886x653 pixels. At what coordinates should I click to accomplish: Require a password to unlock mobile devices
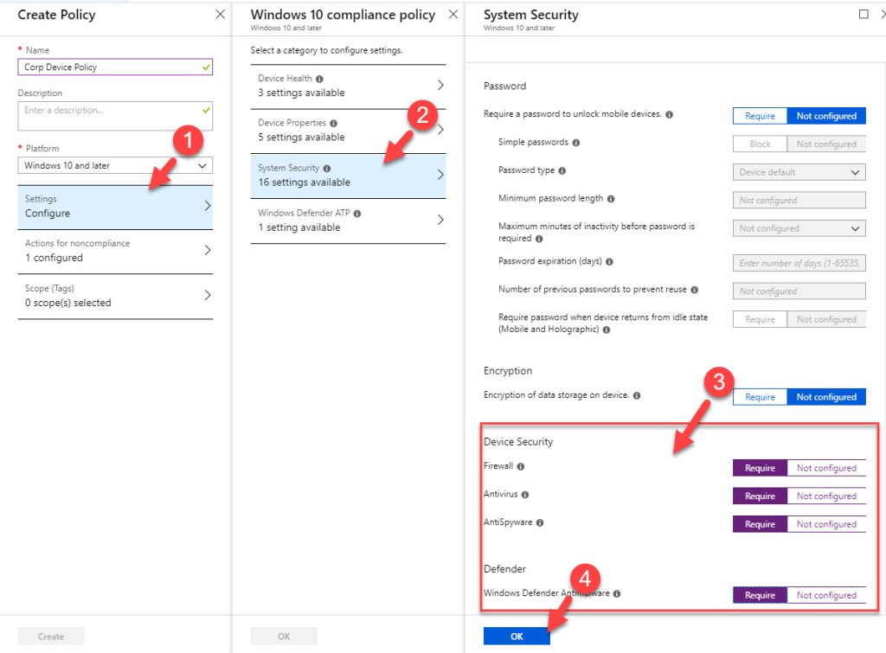(x=759, y=115)
